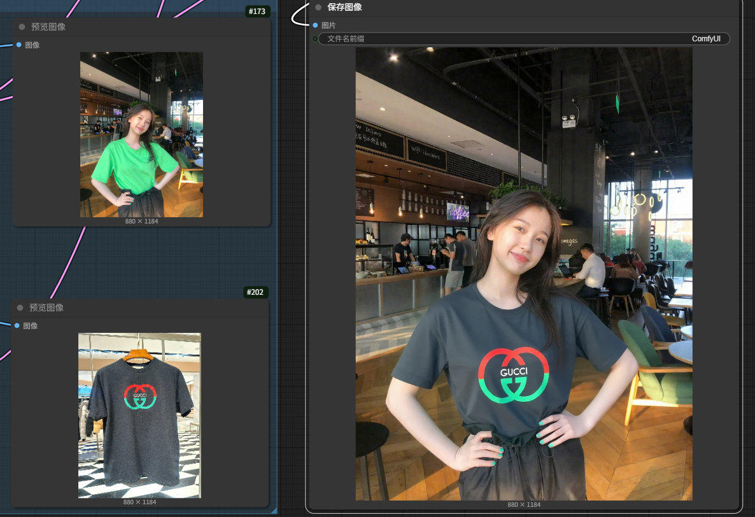The height and width of the screenshot is (517, 755).
Task: Collapse preview node #202 using its title dot
Action: tap(20, 308)
